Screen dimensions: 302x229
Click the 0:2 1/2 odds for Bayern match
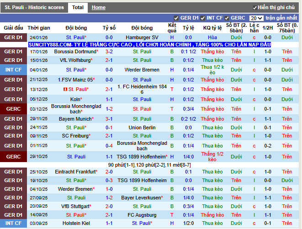(188, 119)
